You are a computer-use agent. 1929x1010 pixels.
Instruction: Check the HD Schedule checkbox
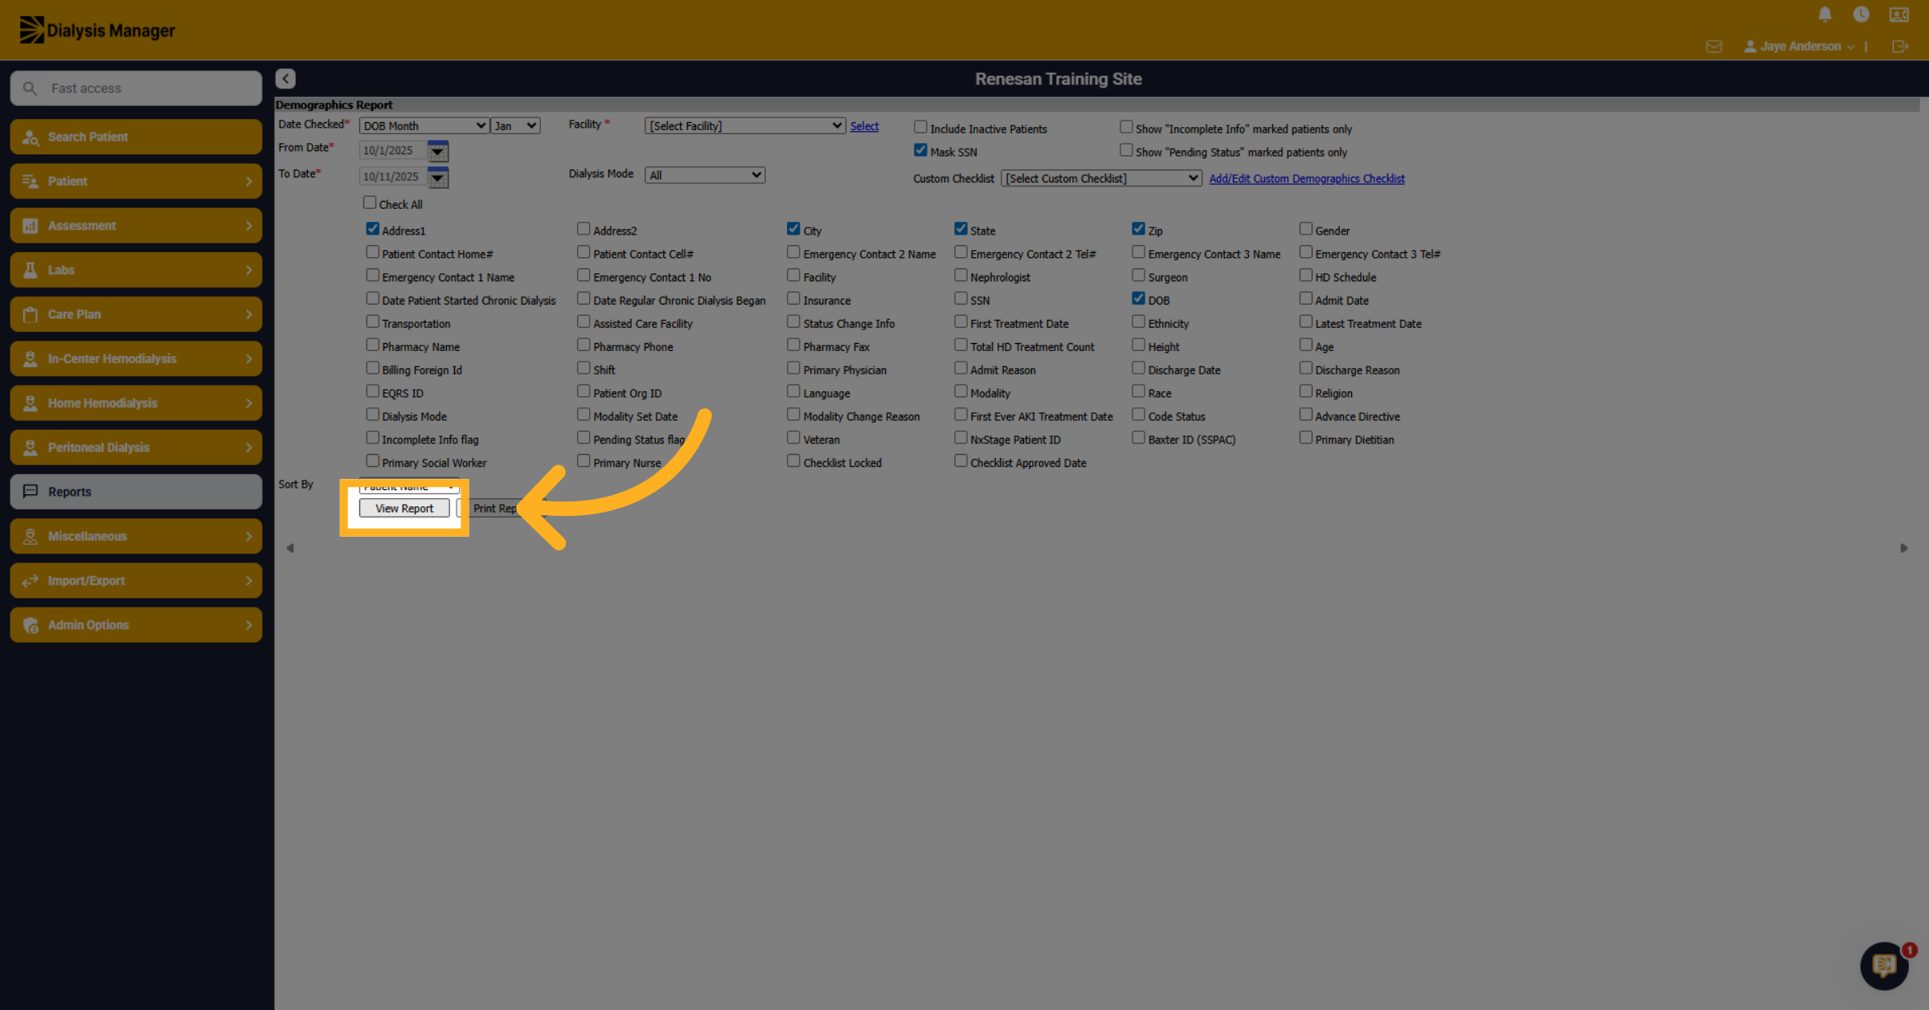[x=1305, y=275]
